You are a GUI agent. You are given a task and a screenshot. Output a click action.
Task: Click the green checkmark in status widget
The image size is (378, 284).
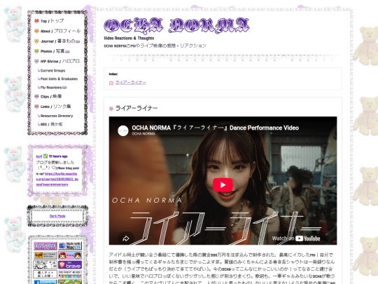45,156
